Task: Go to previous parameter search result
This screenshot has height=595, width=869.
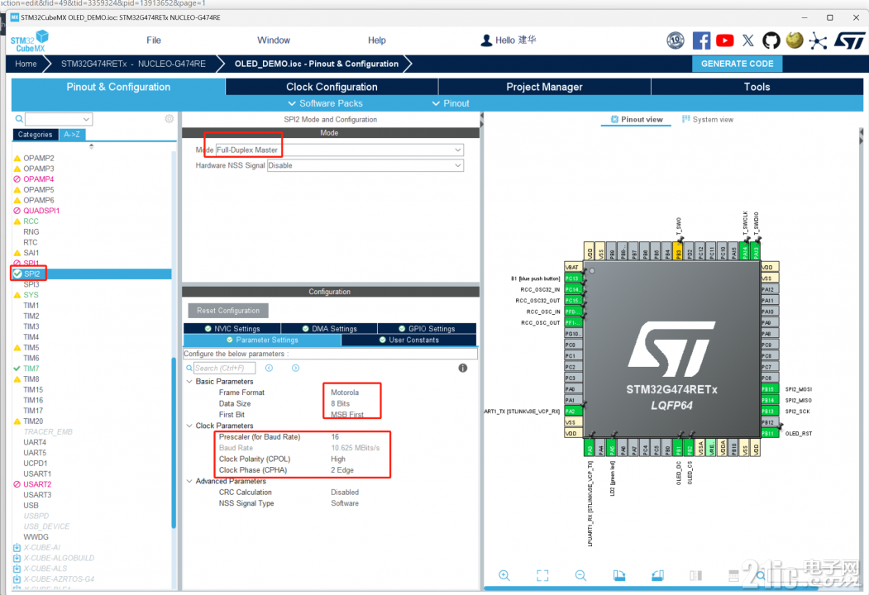Action: point(269,368)
